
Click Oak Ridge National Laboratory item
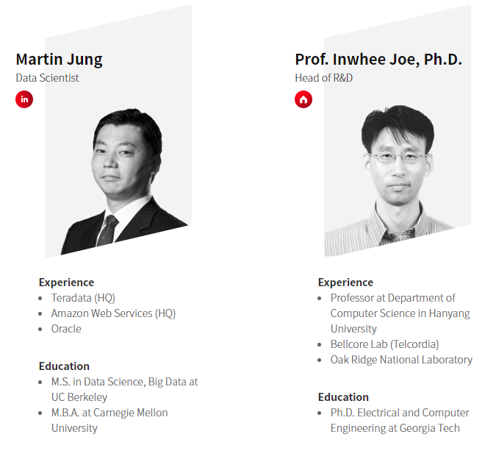point(401,360)
